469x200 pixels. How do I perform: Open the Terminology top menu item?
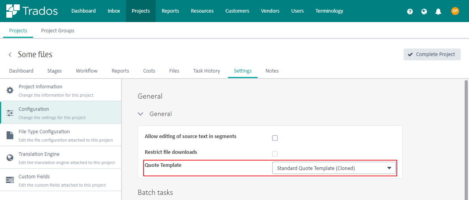pos(329,11)
